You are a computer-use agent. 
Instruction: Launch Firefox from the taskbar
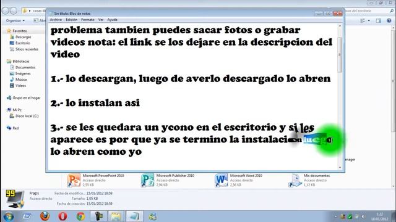pos(45,216)
